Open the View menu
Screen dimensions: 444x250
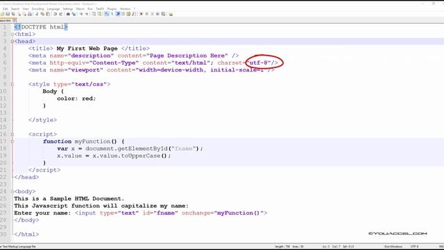coord(26,9)
